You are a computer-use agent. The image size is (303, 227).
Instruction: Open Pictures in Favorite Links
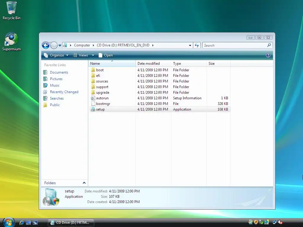(x=53, y=79)
